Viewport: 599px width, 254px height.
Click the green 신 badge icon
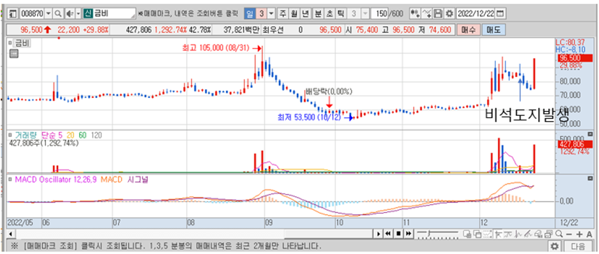88,14
